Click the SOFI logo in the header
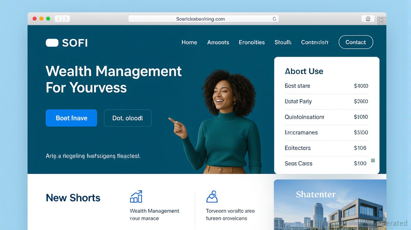The width and height of the screenshot is (411, 230). coord(67,43)
